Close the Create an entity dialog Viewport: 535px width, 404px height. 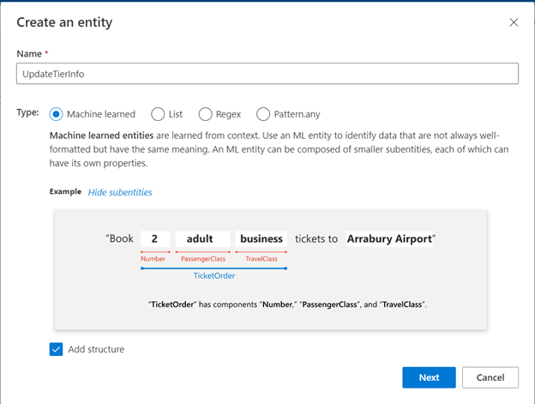tap(514, 22)
